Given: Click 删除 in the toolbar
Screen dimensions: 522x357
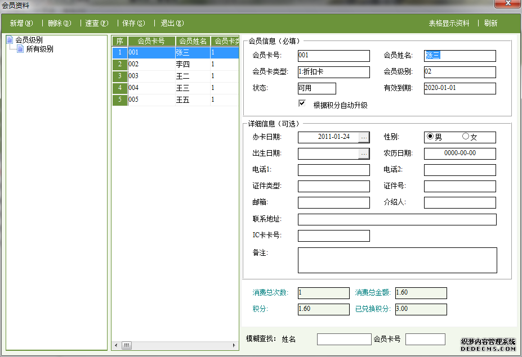Looking at the screenshot, I should (x=59, y=24).
